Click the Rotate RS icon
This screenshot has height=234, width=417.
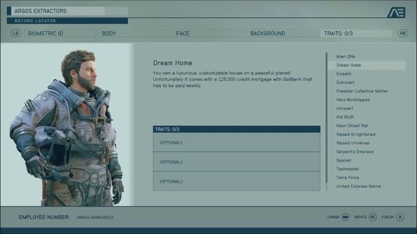click(373, 217)
